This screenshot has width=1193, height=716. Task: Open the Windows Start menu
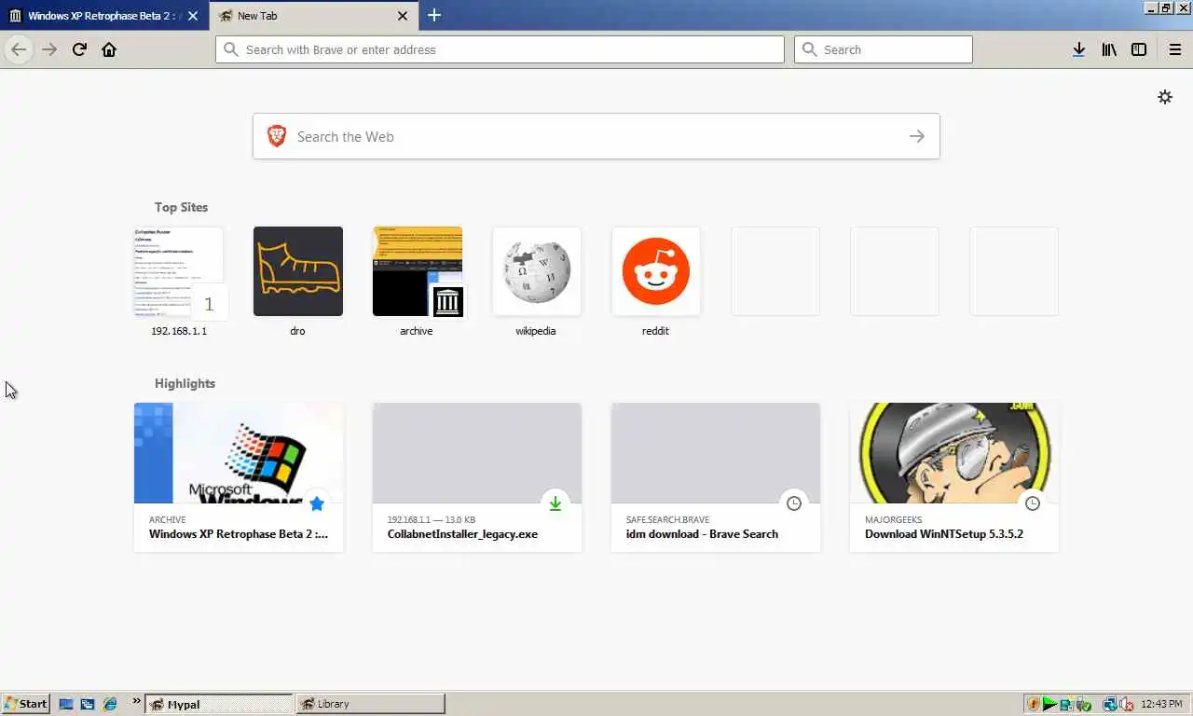point(26,704)
